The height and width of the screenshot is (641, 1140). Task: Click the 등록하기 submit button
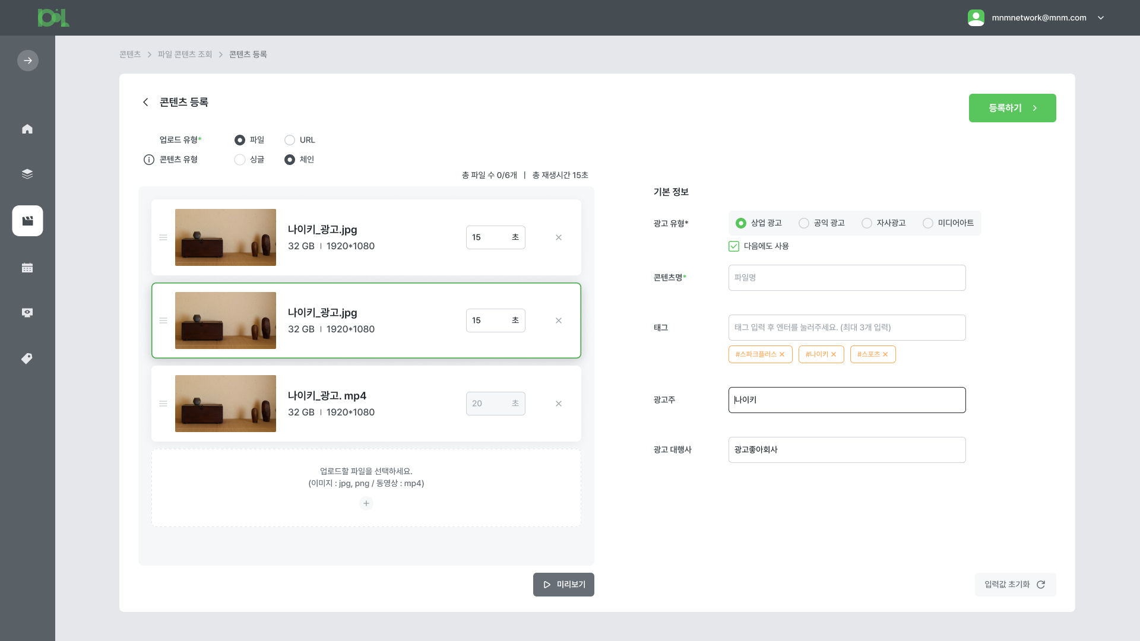click(x=1012, y=108)
